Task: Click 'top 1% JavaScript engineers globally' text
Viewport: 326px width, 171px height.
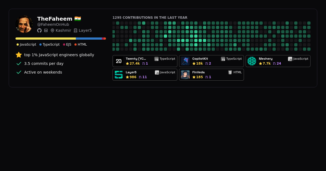Action: click(x=59, y=55)
